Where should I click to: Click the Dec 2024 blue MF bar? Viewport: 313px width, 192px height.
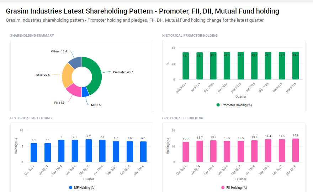click(x=75, y=151)
